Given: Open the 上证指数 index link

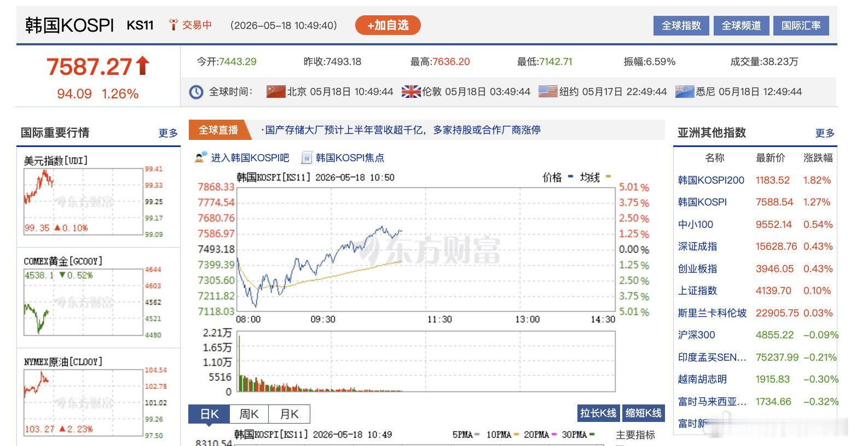Looking at the screenshot, I should point(697,291).
